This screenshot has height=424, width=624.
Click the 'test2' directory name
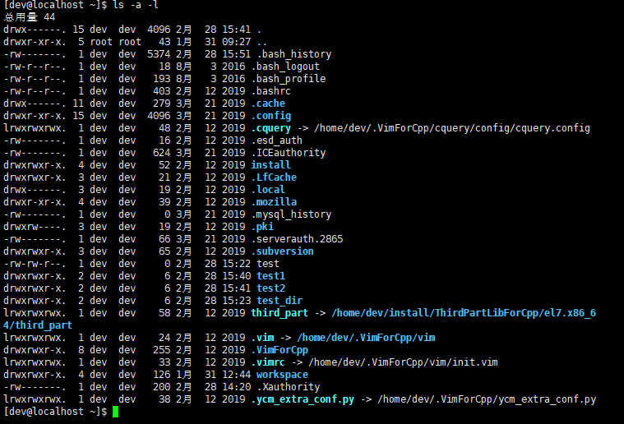tap(271, 288)
